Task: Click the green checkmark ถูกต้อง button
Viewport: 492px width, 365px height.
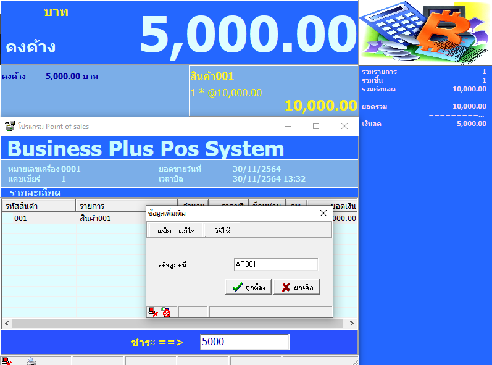Action: click(248, 287)
